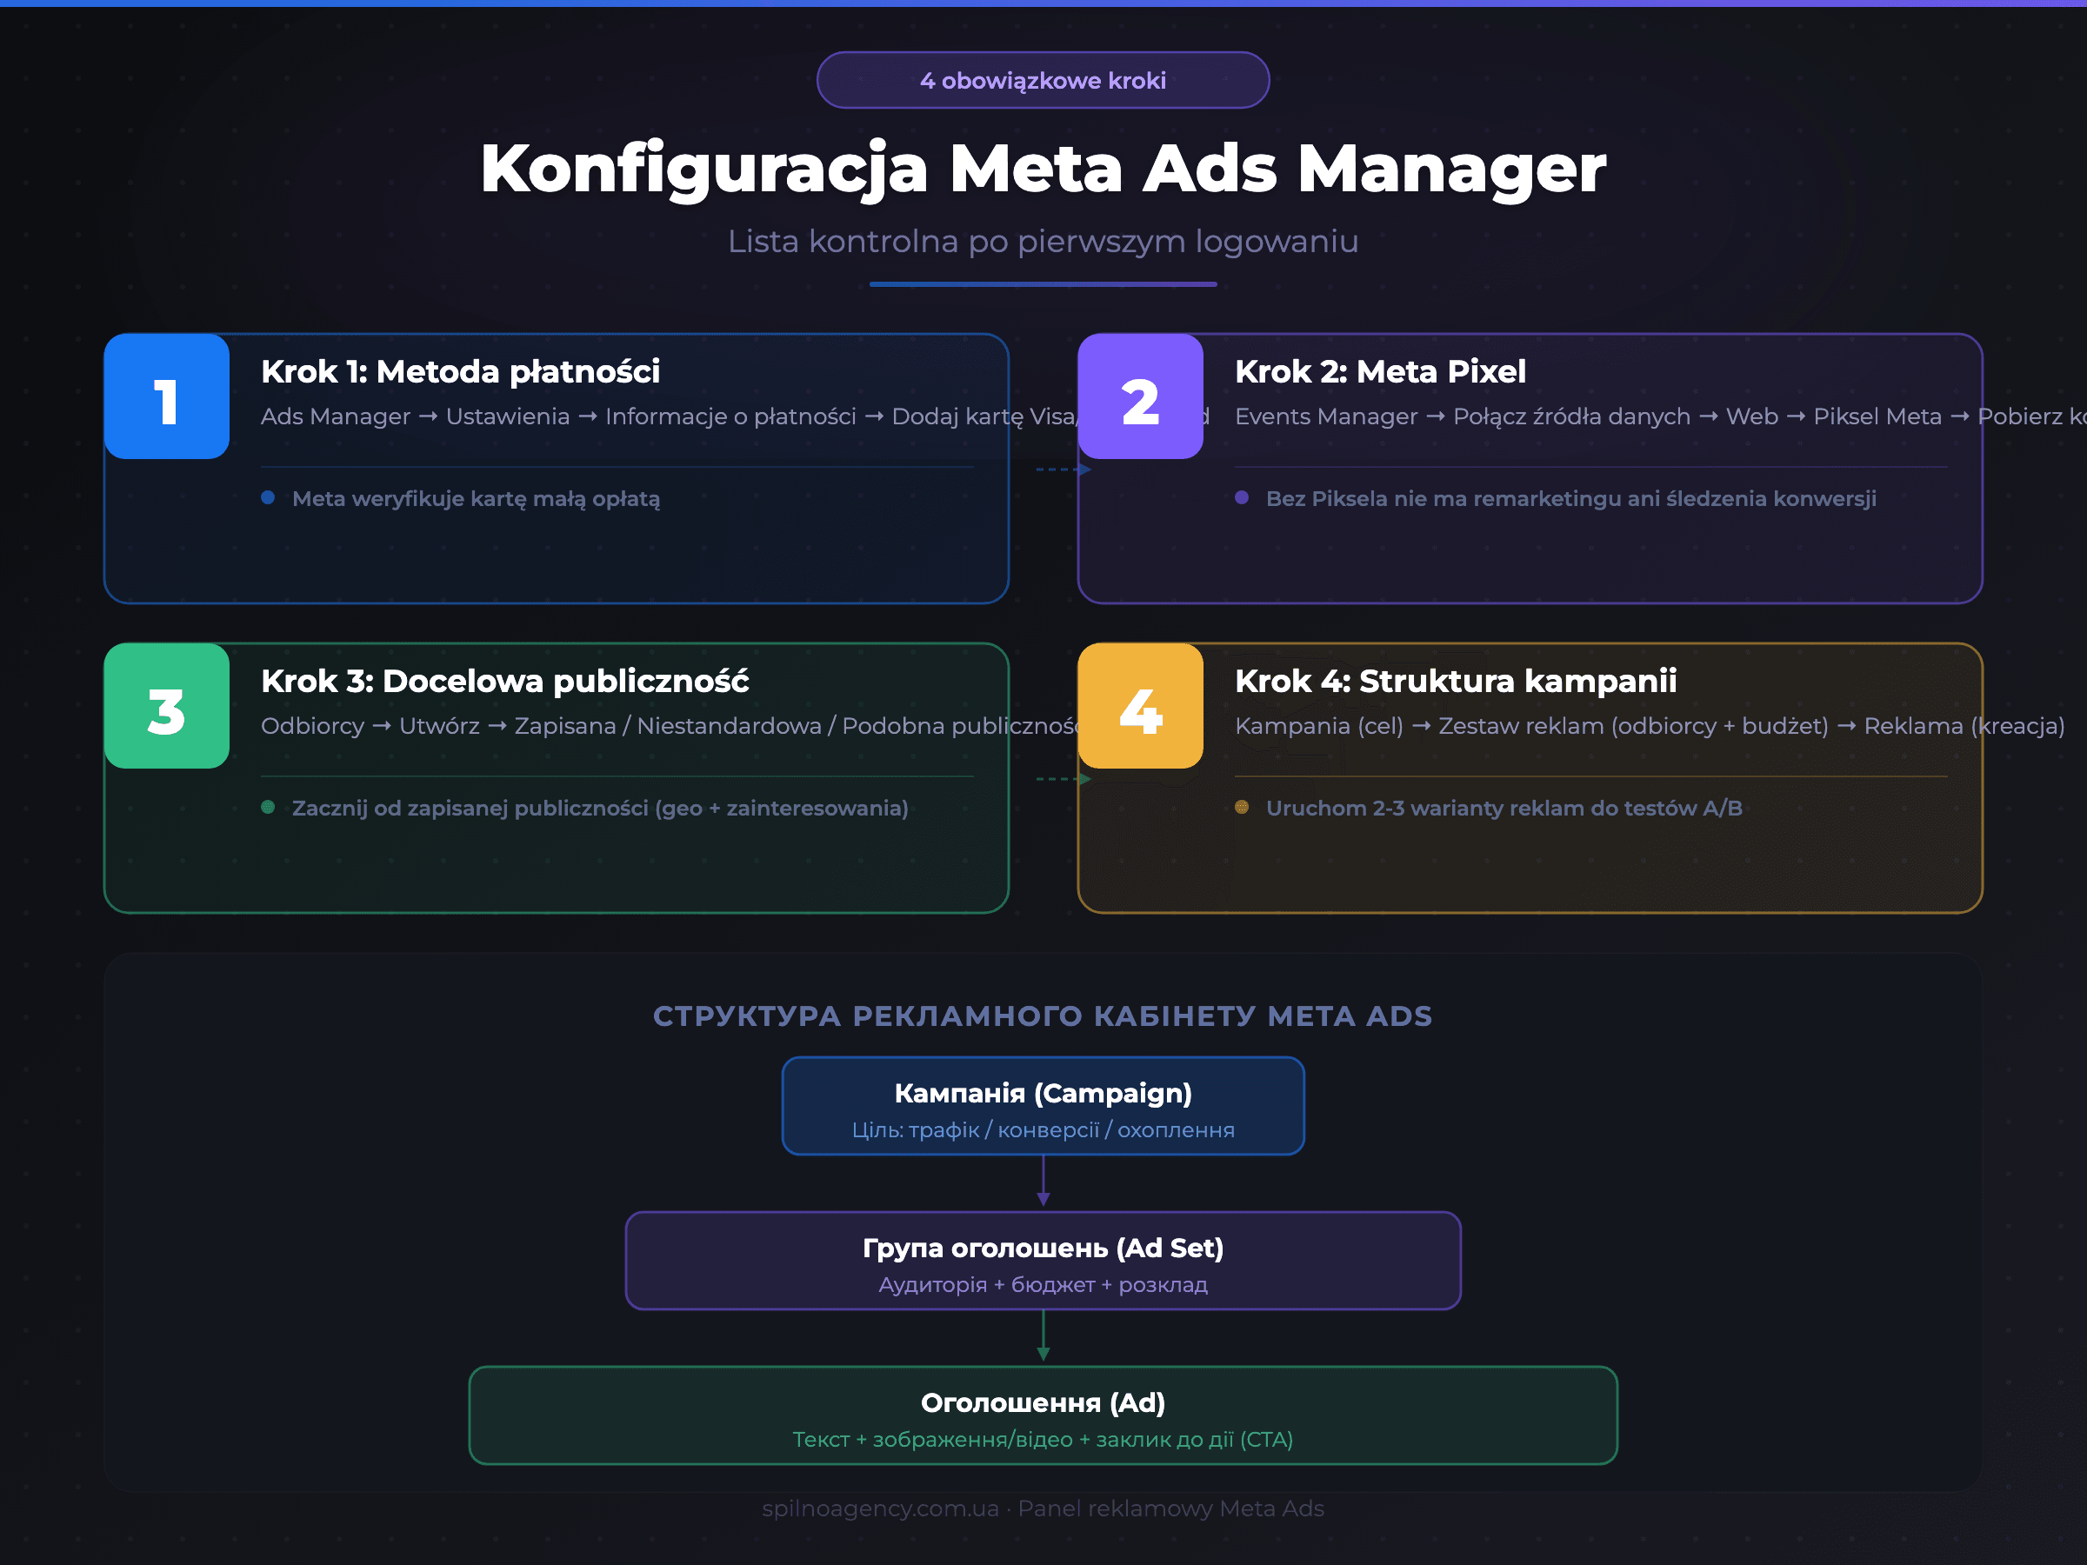The image size is (2087, 1565).
Task: Click note 'Bez Piksela nie ma remarketingu'
Action: [x=1571, y=498]
